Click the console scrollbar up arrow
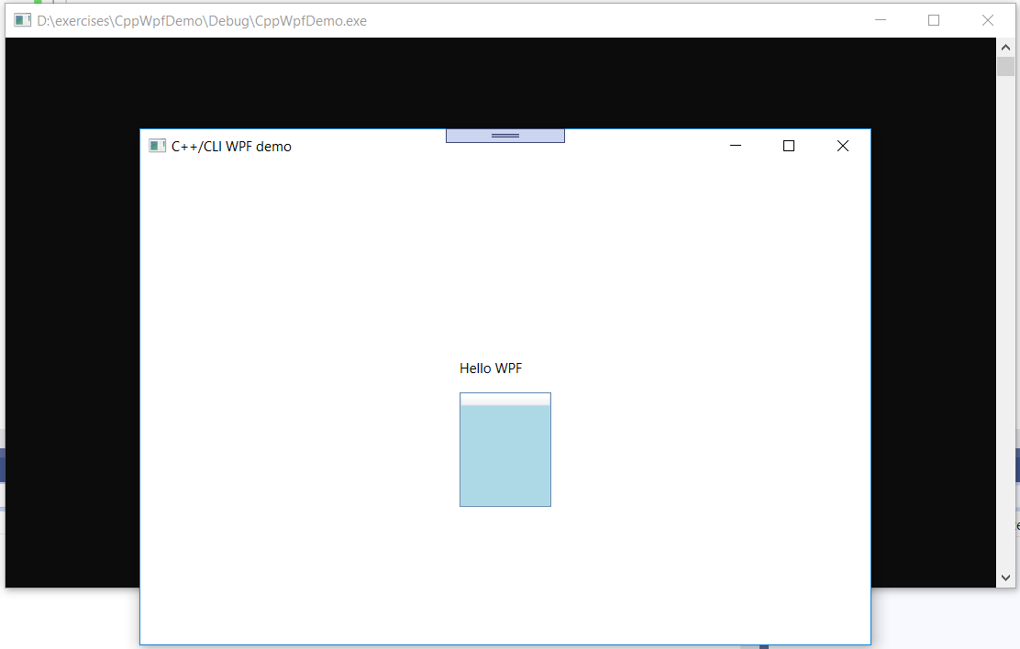This screenshot has width=1020, height=649. click(1005, 48)
